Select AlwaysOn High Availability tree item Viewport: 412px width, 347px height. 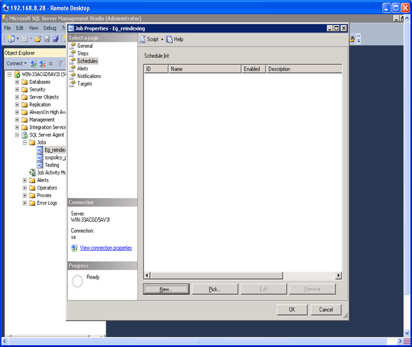[x=48, y=112]
